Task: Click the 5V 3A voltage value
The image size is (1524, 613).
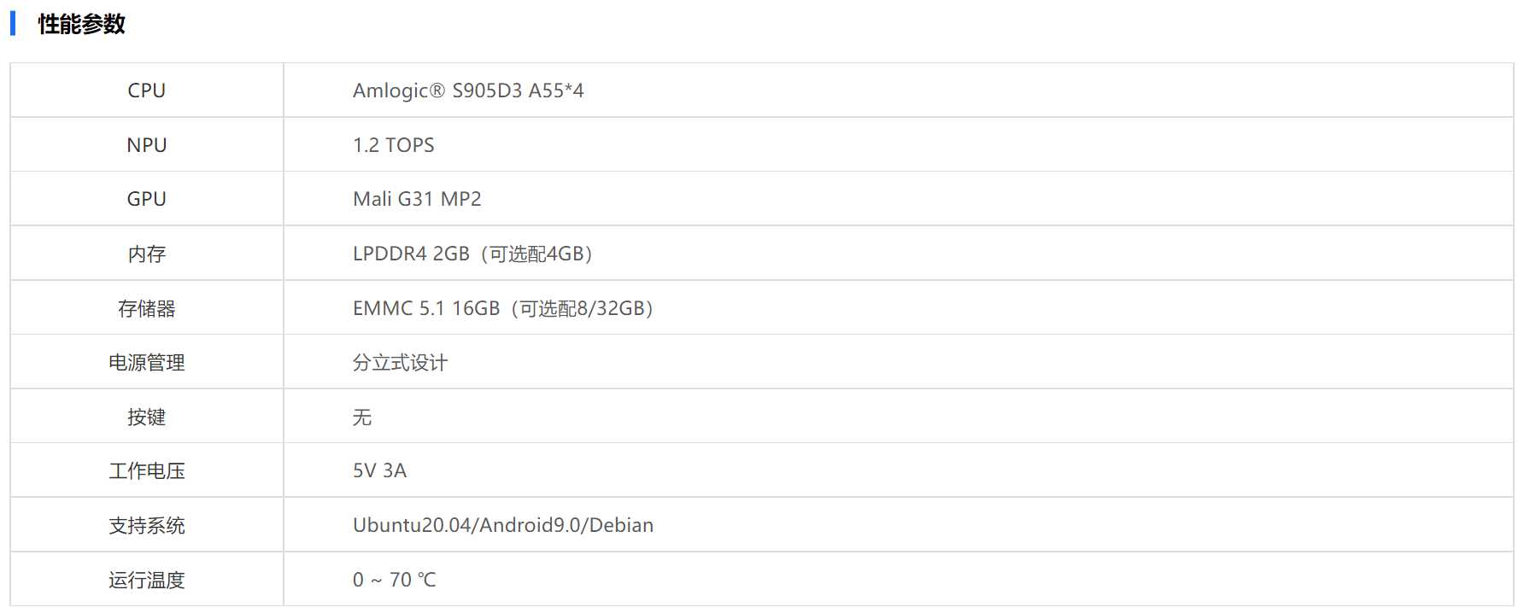Action: click(379, 470)
